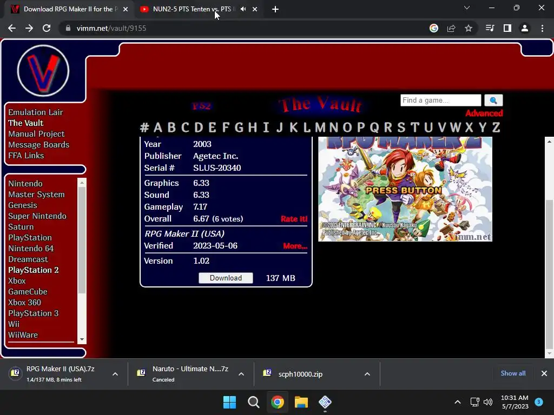Close the YouTube tab

click(255, 9)
